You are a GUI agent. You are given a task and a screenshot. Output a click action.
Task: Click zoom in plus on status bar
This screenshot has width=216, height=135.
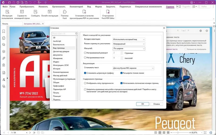click(190, 133)
